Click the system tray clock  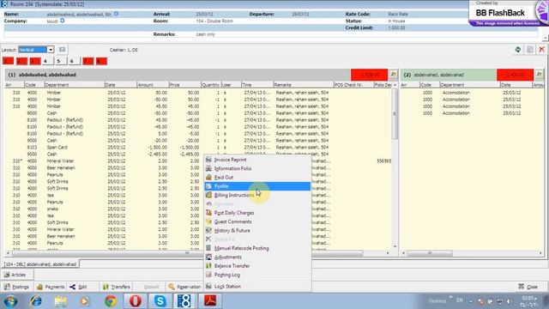[x=528, y=301]
